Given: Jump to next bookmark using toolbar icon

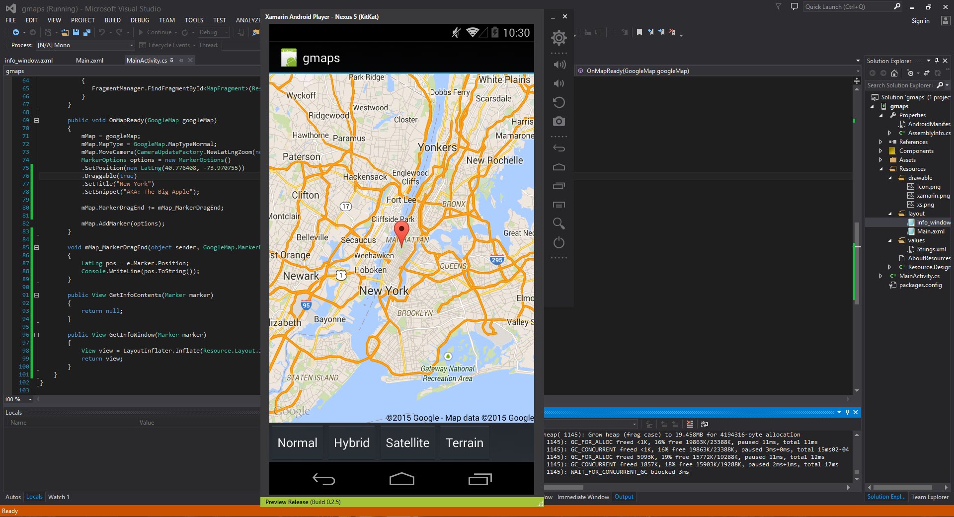Looking at the screenshot, I should tap(662, 32).
